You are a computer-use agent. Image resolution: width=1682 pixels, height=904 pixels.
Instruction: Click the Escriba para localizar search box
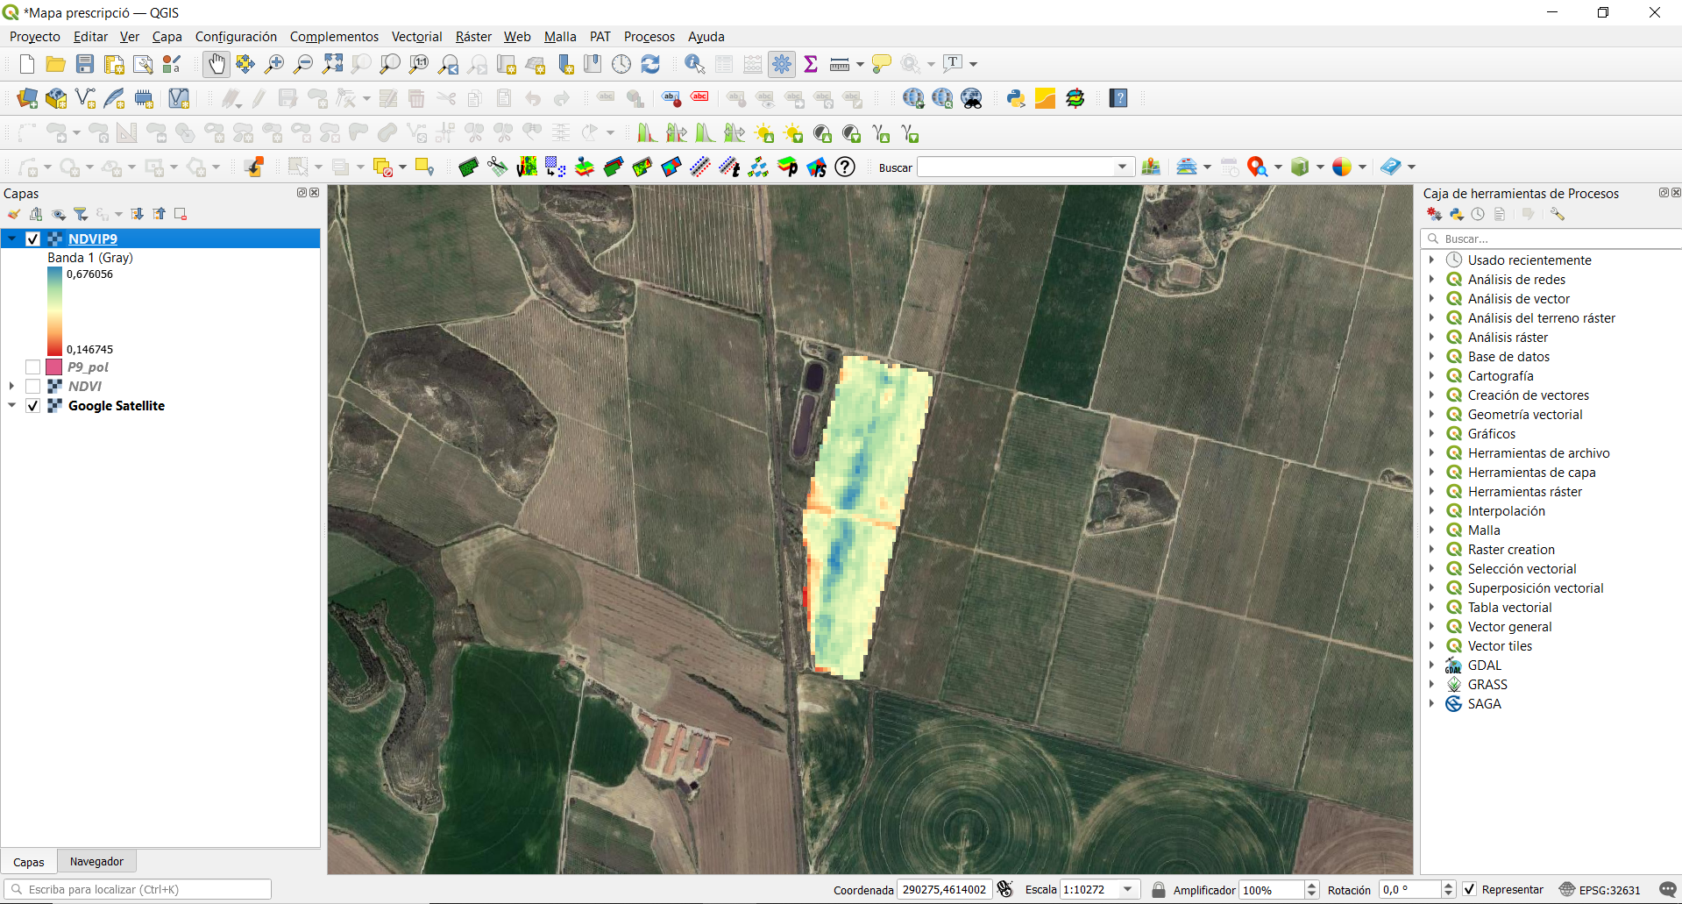coord(138,890)
